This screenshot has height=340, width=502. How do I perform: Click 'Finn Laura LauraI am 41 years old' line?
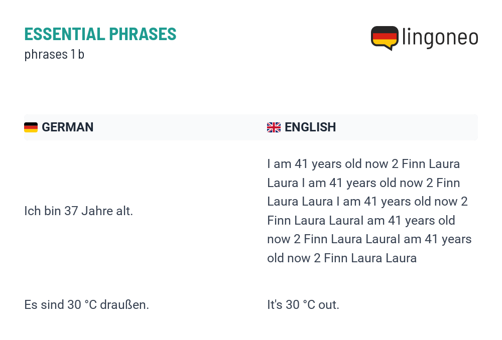[x=361, y=220]
